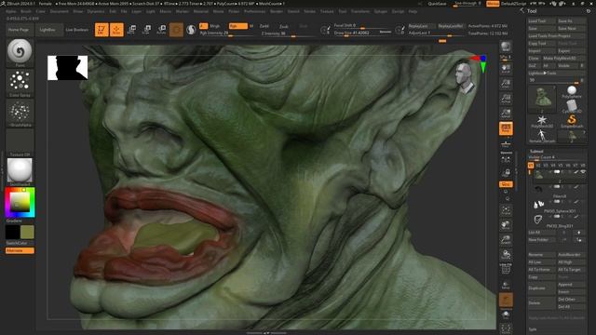
Task: Open the File menu
Action: point(124,11)
